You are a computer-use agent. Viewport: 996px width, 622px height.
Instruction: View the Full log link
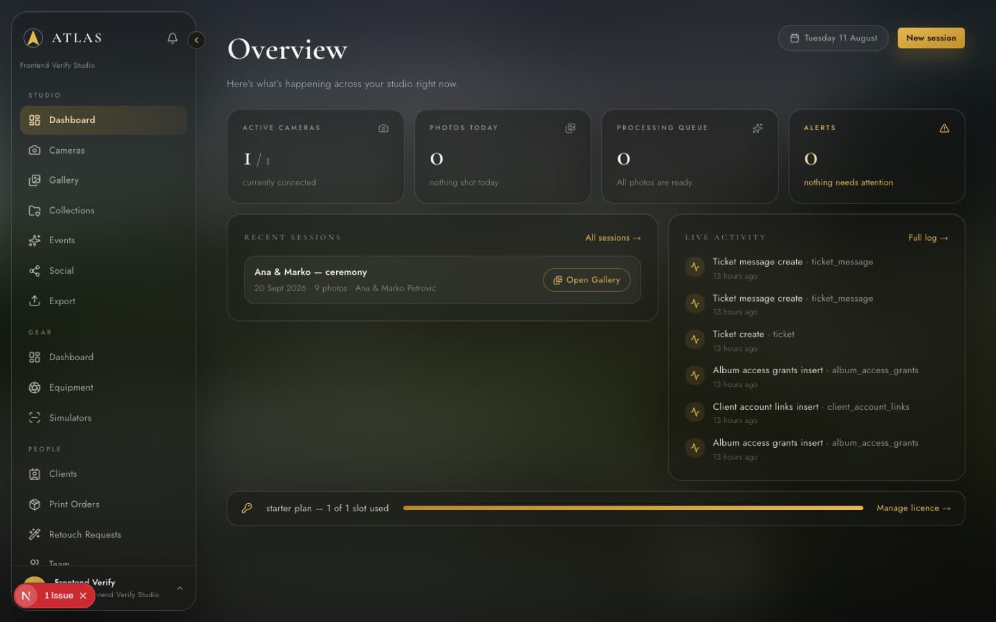[928, 238]
